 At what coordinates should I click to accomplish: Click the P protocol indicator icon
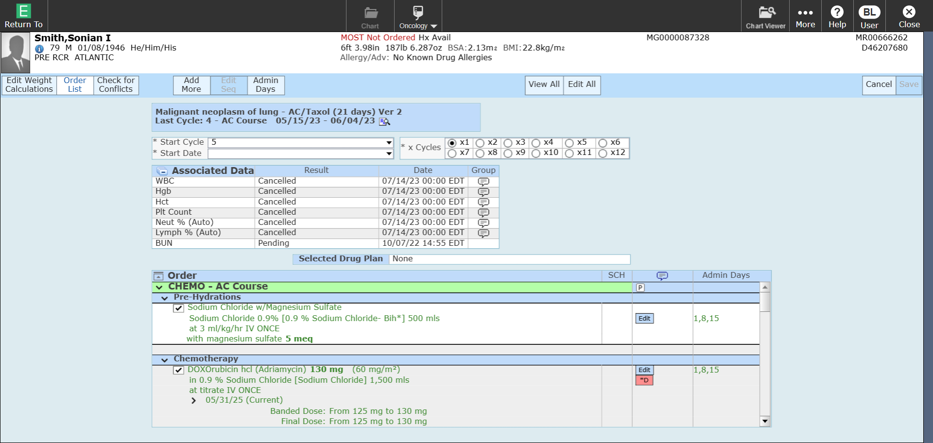[640, 288]
